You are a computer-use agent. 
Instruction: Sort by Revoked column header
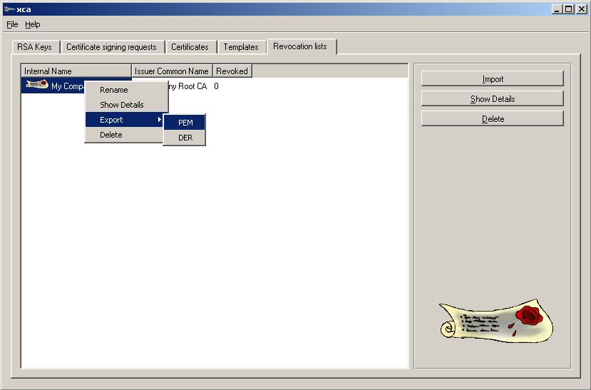232,71
